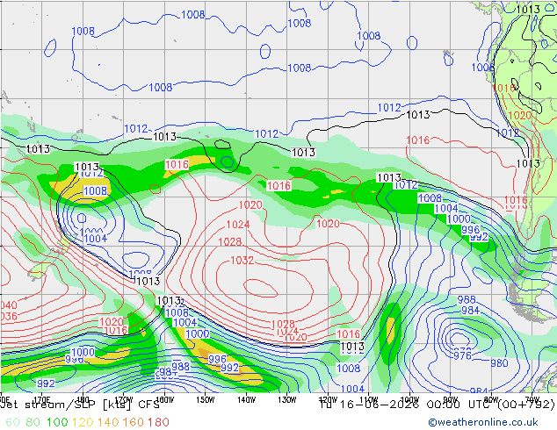Select the 80 knots legend value
Viewport: 557px width, 430px height.
(33, 422)
